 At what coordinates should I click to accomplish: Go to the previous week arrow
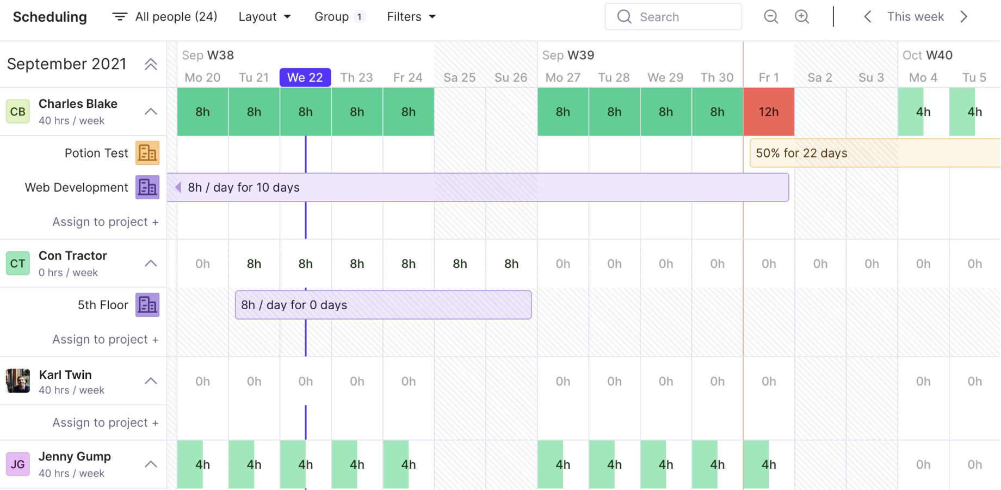(868, 17)
